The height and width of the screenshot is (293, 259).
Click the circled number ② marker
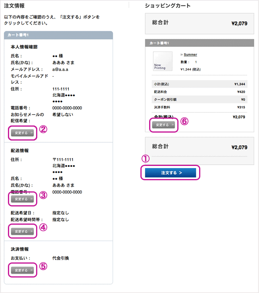click(43, 129)
